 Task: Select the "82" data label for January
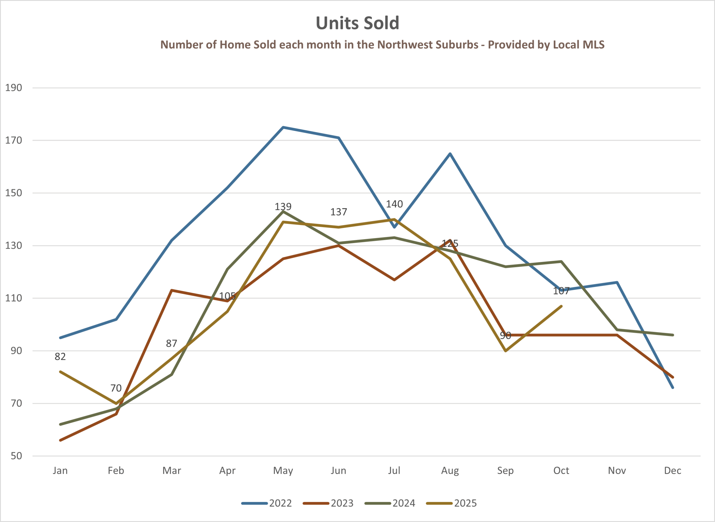pyautogui.click(x=60, y=357)
